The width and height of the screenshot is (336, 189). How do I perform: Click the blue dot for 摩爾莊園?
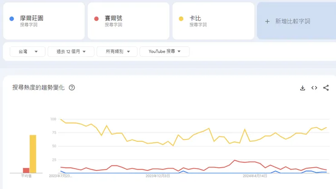click(12, 19)
